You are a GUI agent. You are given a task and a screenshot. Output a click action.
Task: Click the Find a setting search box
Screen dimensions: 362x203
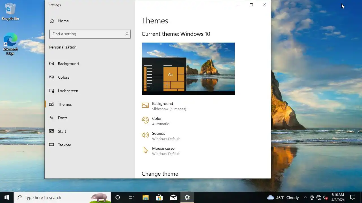pos(90,34)
